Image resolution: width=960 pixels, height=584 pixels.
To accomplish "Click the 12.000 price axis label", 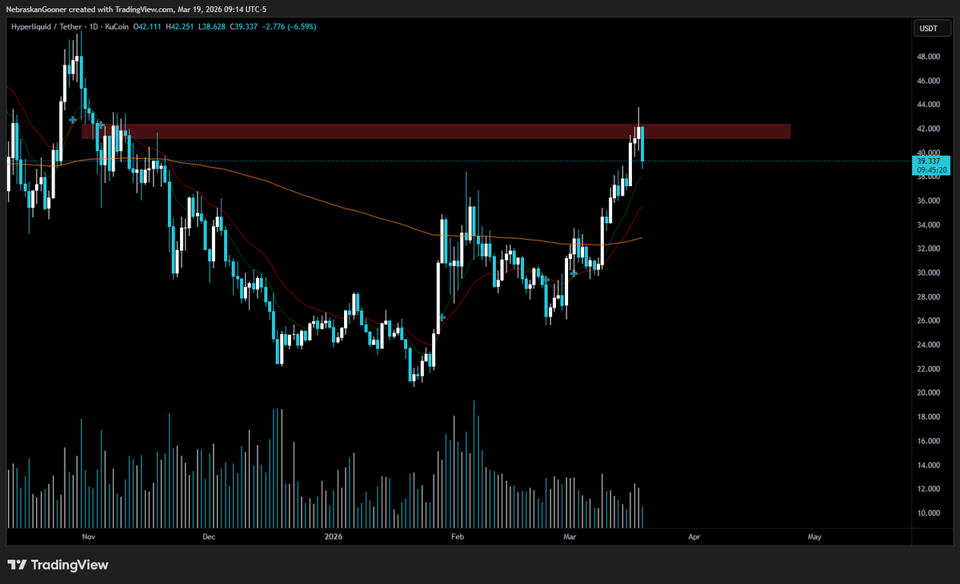I will coord(929,488).
